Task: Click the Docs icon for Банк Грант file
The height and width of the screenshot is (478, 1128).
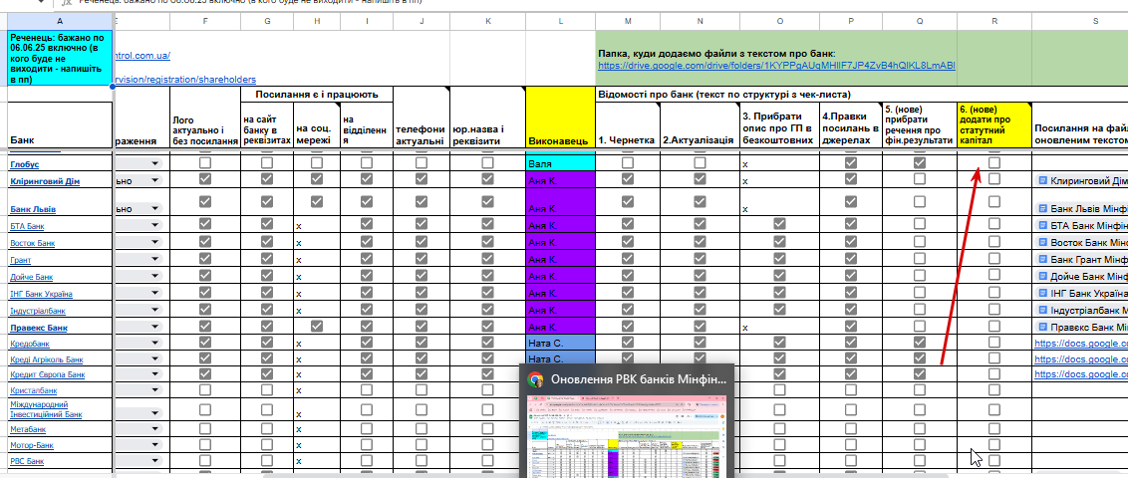Action: tap(1042, 259)
